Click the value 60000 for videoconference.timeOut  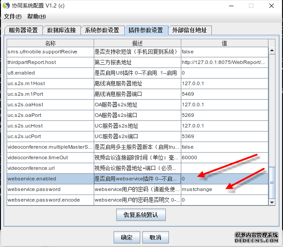click(x=225, y=158)
